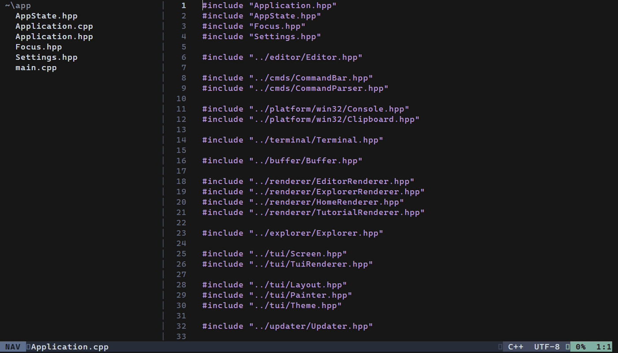Click the C++ language indicator
Image resolution: width=618 pixels, height=353 pixels.
tap(516, 347)
